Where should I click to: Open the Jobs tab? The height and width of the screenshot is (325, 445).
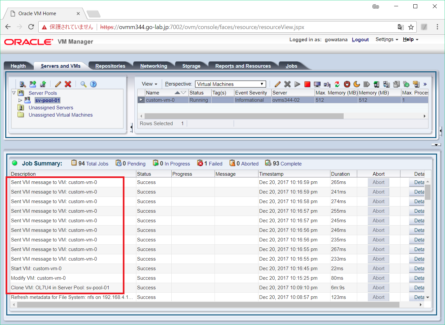[x=291, y=66]
